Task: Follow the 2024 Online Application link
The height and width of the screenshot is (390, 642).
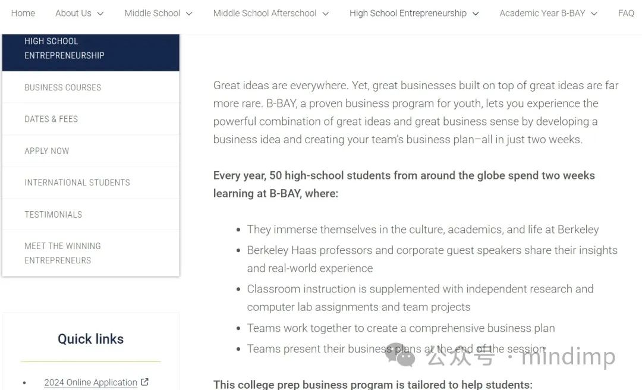Action: 90,382
